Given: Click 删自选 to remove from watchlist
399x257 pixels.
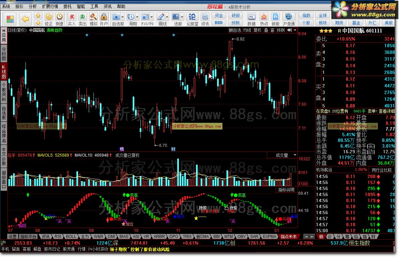Looking at the screenshot, I should pos(235,30).
